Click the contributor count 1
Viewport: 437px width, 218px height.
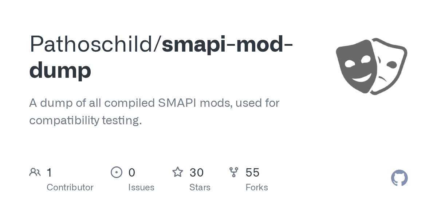pos(50,172)
